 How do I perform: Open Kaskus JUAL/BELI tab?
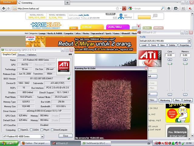coord(118,27)
